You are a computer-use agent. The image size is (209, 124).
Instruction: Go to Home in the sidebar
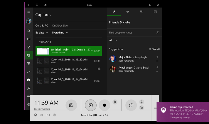tap(29, 31)
